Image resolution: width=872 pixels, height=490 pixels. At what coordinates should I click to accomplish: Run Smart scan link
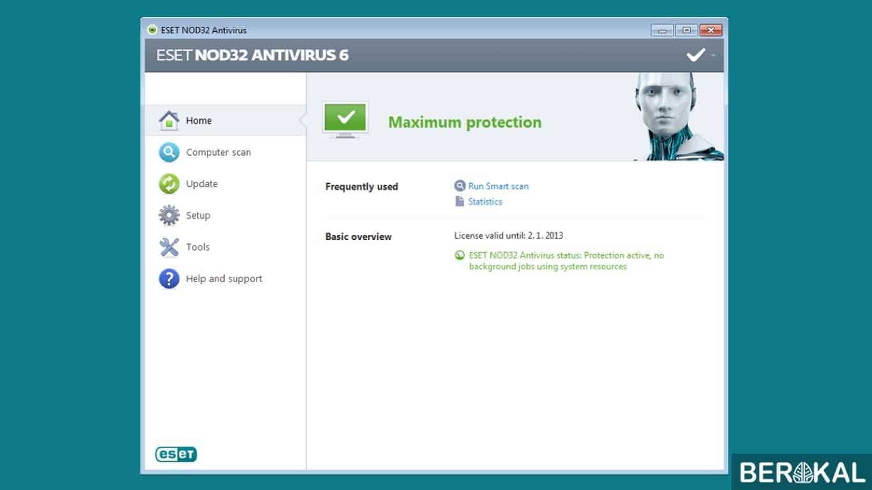tap(499, 186)
